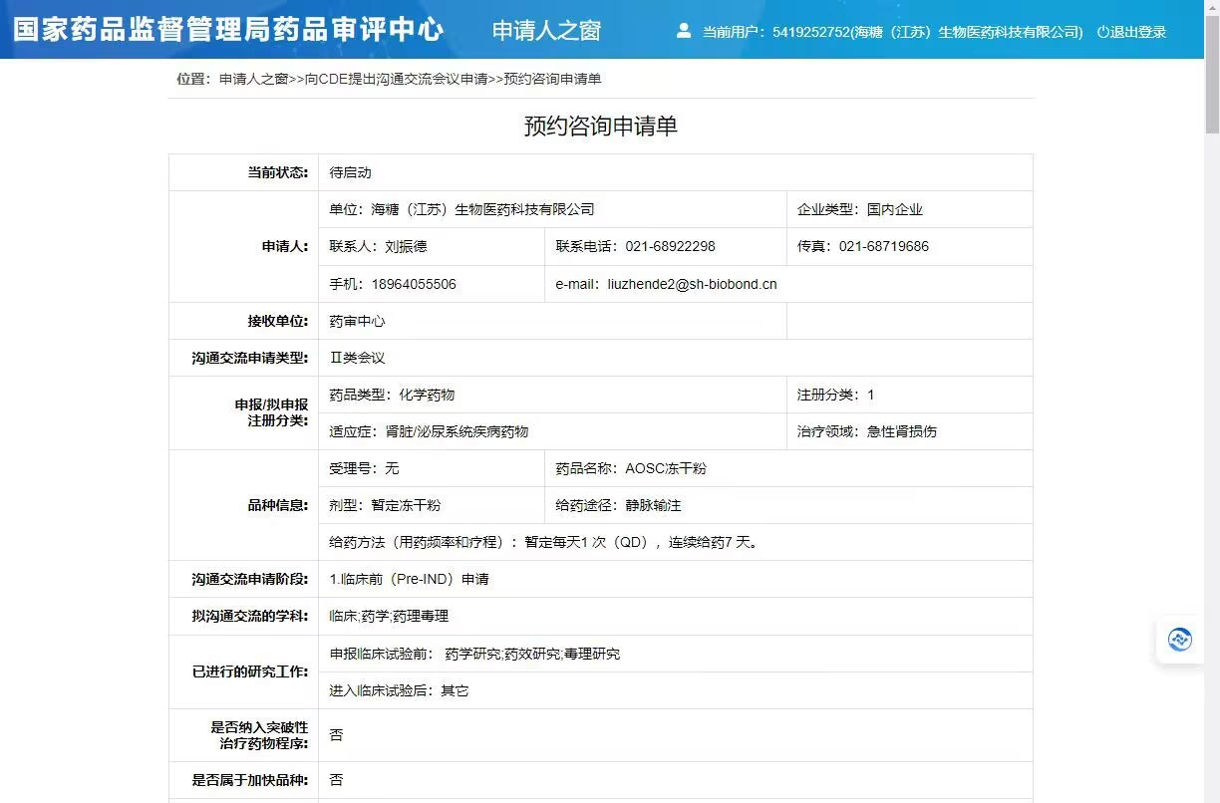Click the 国家药品监督管理局药品审评中心 site title
Viewport: 1220px width, 803px height.
tap(228, 29)
